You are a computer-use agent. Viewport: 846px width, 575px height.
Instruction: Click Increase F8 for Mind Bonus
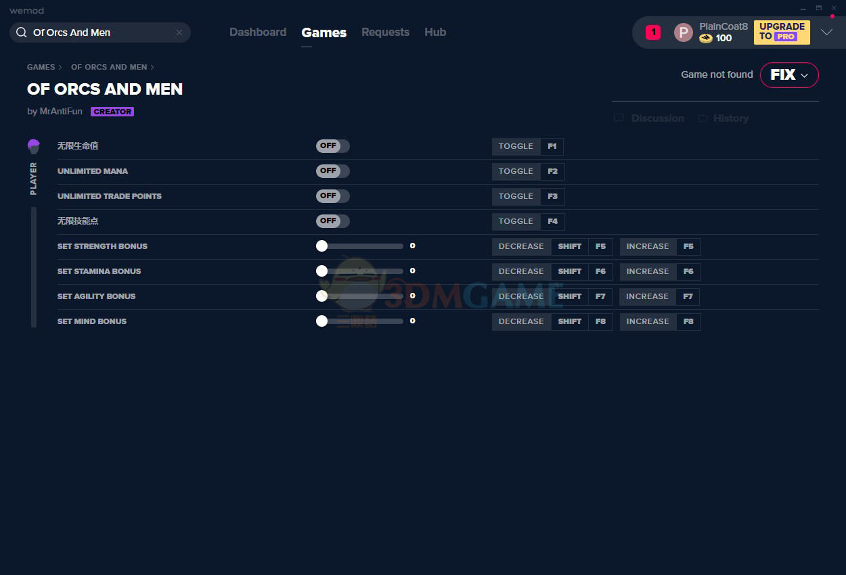661,321
